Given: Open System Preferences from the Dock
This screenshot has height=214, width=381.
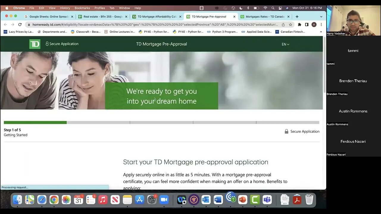Looking at the screenshot, I should coord(152,200).
